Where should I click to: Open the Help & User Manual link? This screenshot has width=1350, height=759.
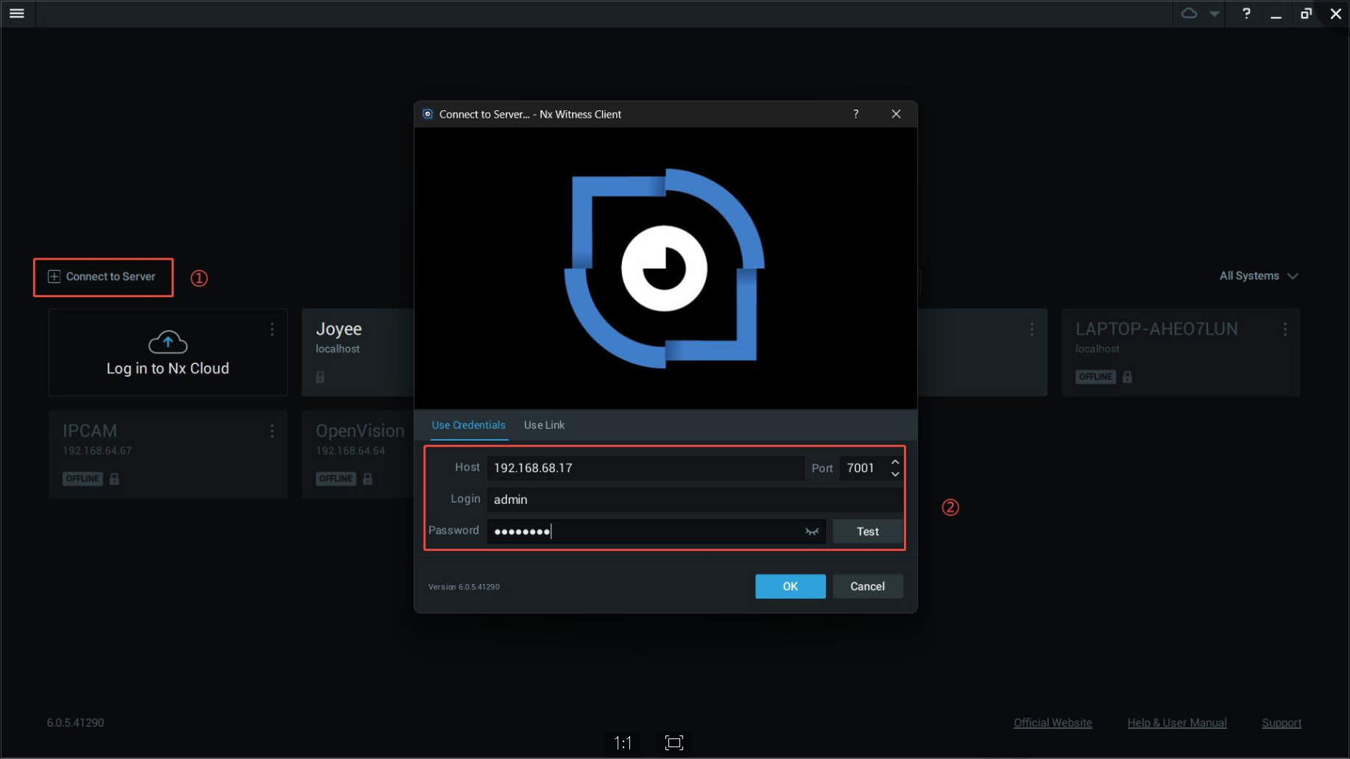(1177, 723)
